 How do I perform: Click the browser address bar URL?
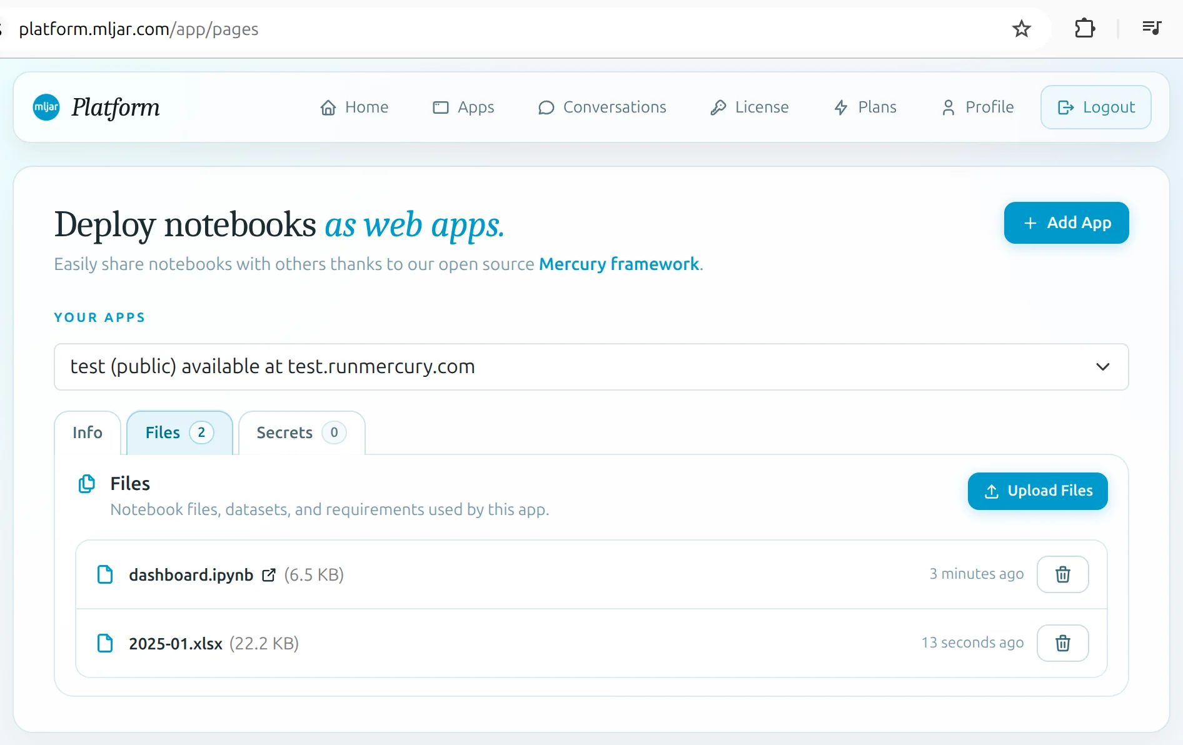click(139, 29)
